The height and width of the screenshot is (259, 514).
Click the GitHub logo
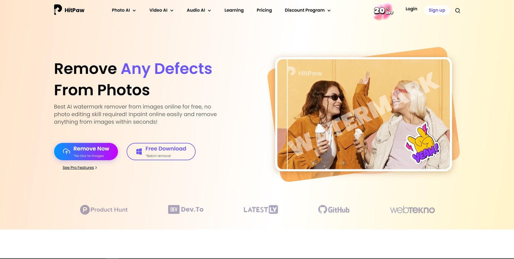click(334, 210)
